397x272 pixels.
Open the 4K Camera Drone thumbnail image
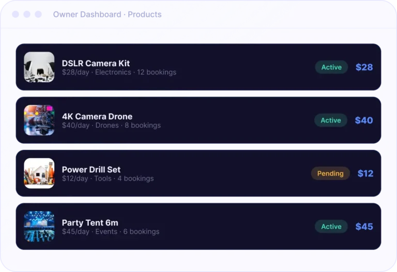click(x=39, y=120)
